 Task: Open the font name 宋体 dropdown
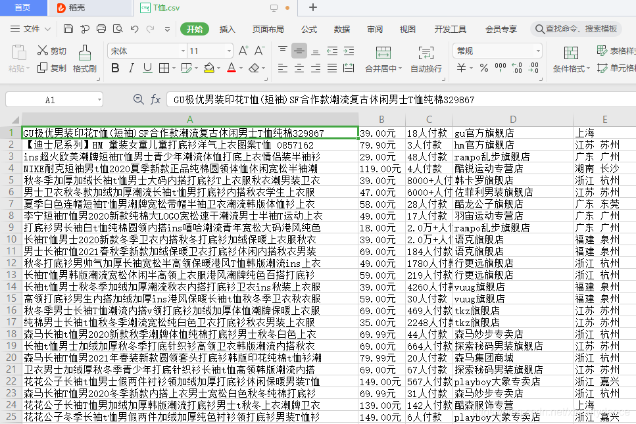[183, 51]
